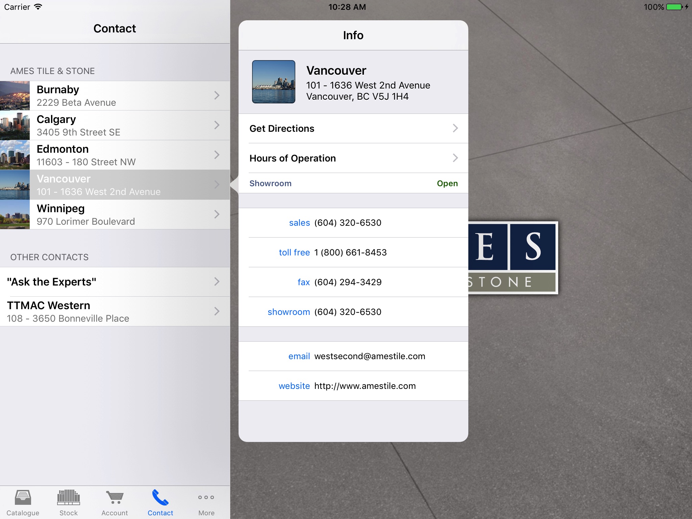The image size is (692, 519).
Task: Tap address 3405 9th Street SE
Action: tap(78, 132)
